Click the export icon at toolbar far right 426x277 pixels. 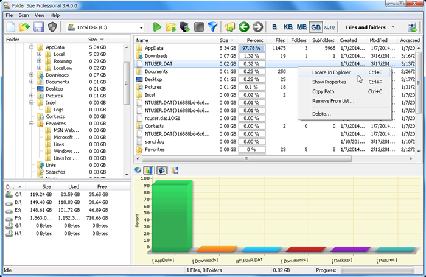click(413, 27)
